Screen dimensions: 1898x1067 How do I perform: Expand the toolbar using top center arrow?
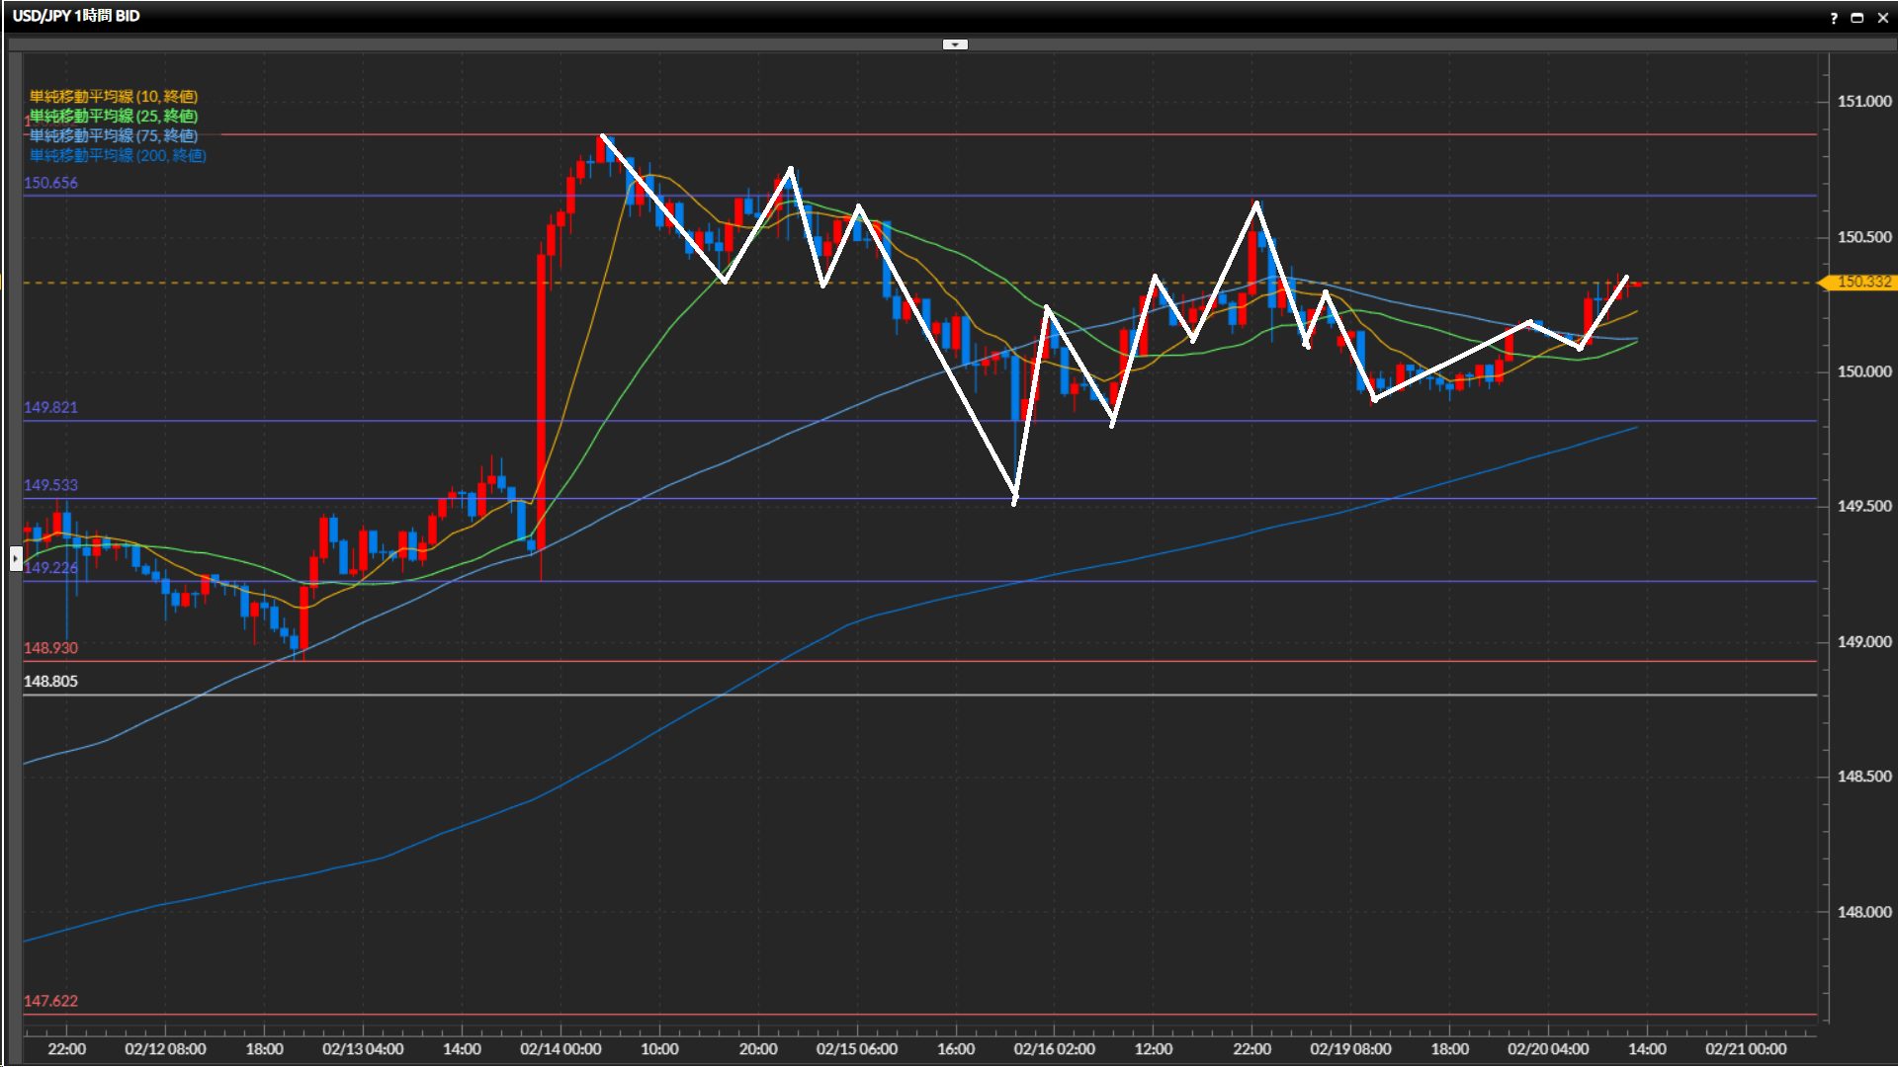[955, 44]
